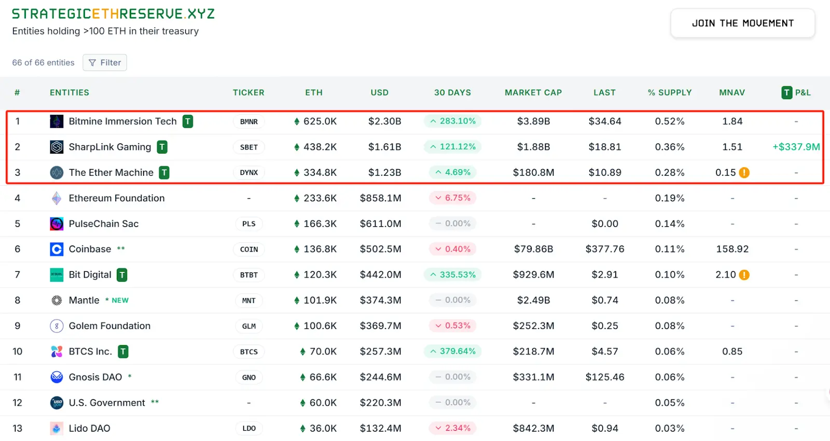Click the mNAV warning icon for The Ether Machine
The height and width of the screenshot is (441, 830).
(x=744, y=173)
